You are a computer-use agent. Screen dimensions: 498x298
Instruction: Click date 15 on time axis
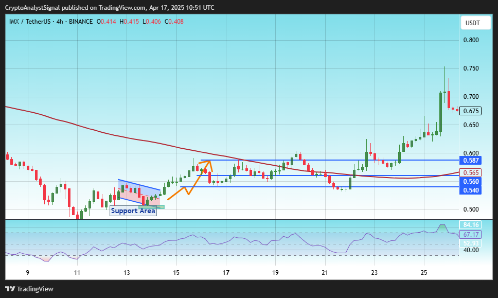pos(176,273)
